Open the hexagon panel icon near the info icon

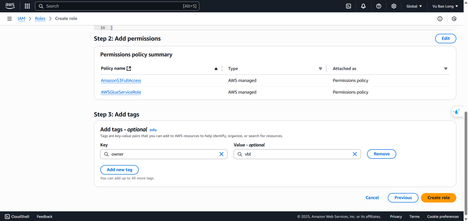454,19
